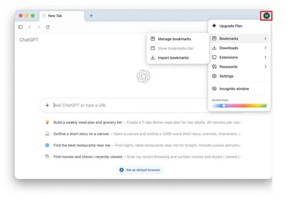Open a new tab with plus icon

click(x=91, y=16)
